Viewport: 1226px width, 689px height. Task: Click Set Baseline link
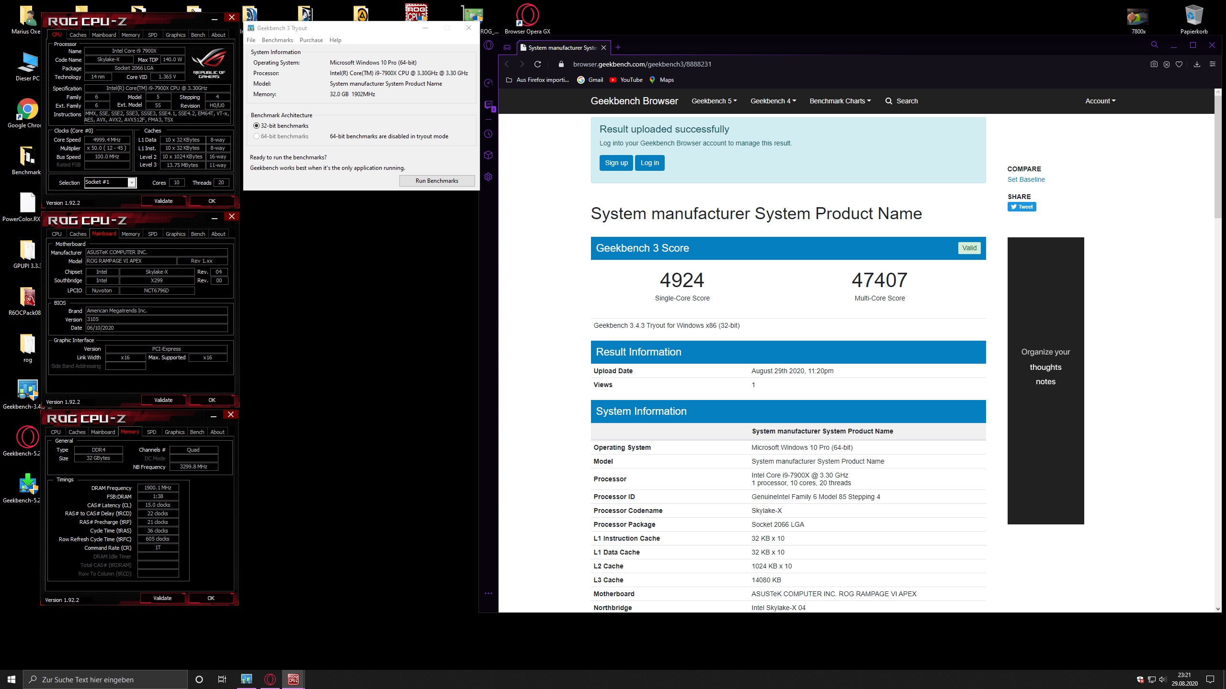pos(1026,179)
